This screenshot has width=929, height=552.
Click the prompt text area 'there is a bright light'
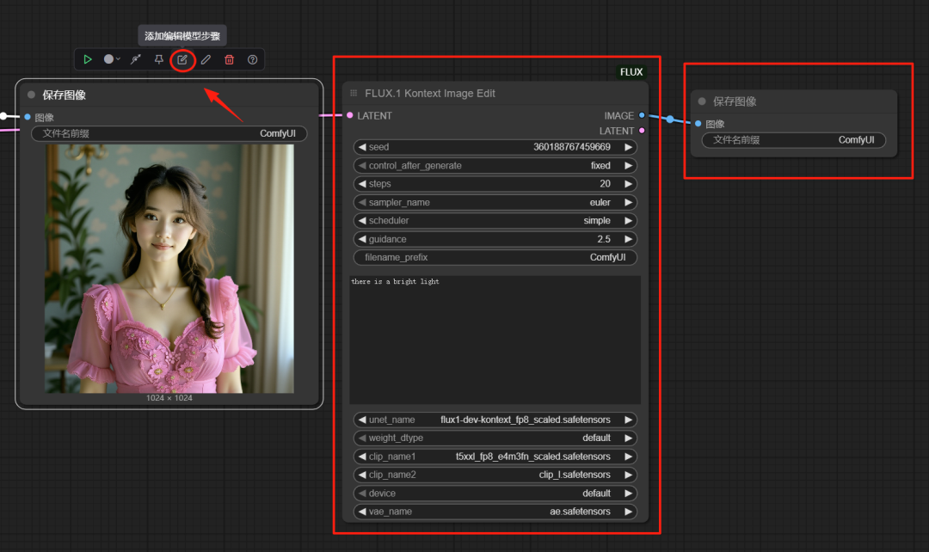pos(495,340)
